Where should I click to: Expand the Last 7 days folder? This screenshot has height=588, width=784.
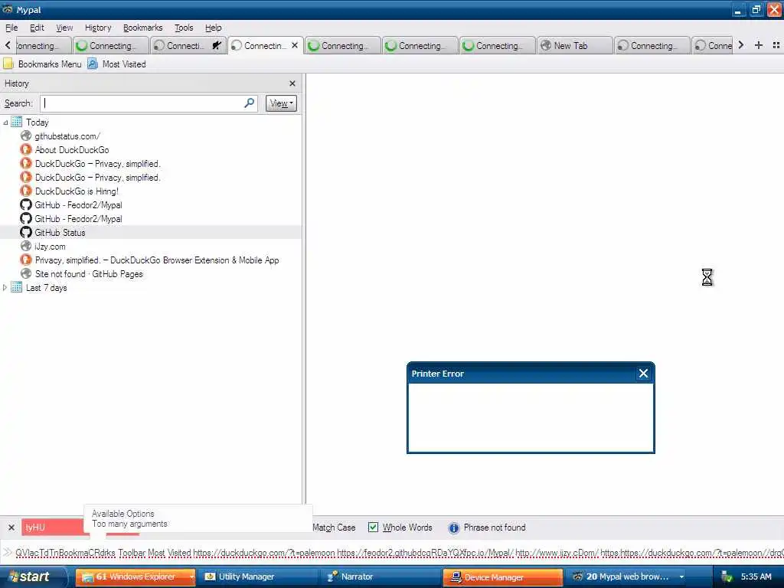5,288
